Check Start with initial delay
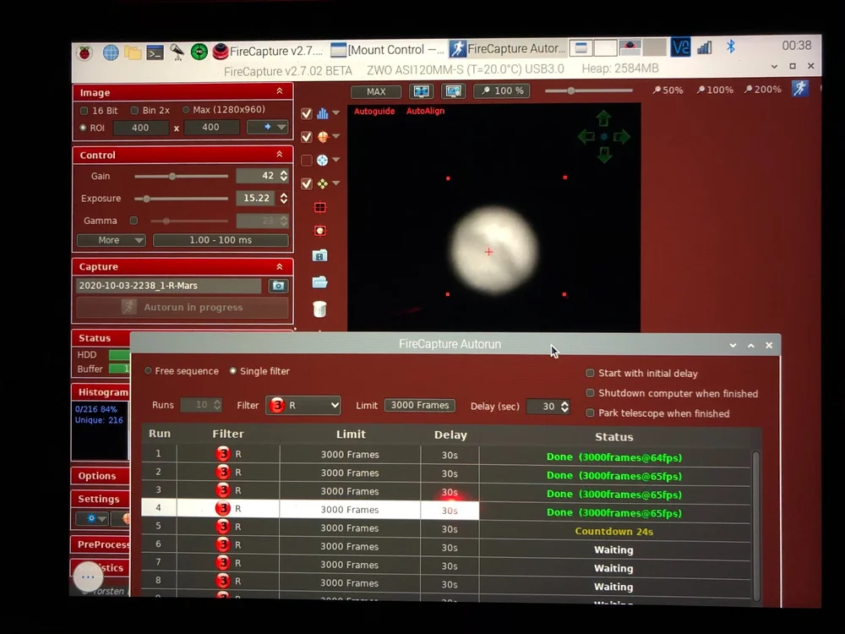Screen dimensions: 845x634 [590, 373]
